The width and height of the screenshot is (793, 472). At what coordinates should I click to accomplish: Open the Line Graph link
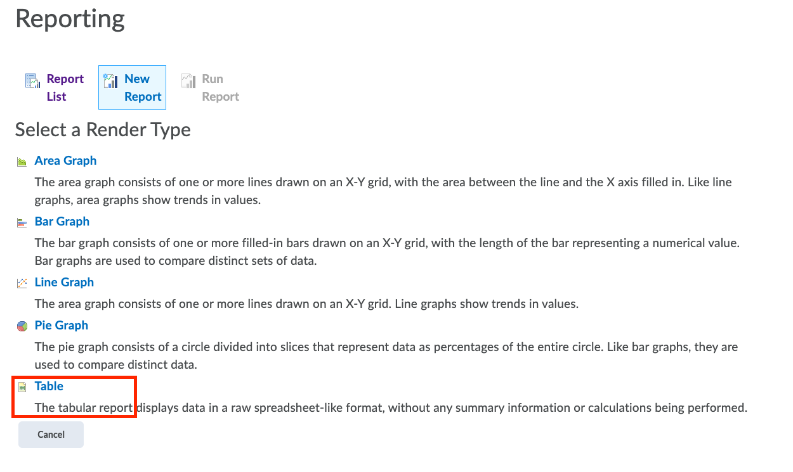64,282
